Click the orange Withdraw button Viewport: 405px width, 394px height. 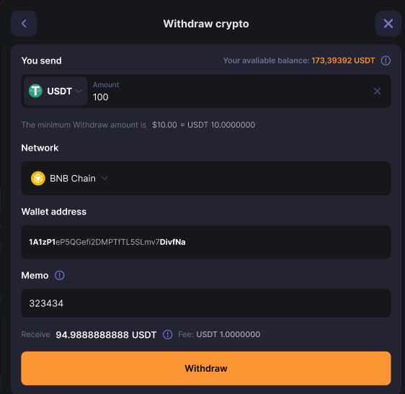click(x=206, y=368)
